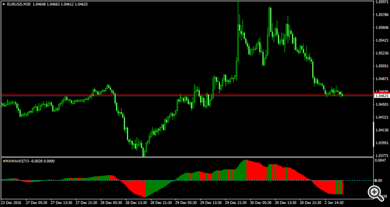Screen dimensions: 390x207
Task: Click price axis label 1.04871
Action: tap(382, 79)
